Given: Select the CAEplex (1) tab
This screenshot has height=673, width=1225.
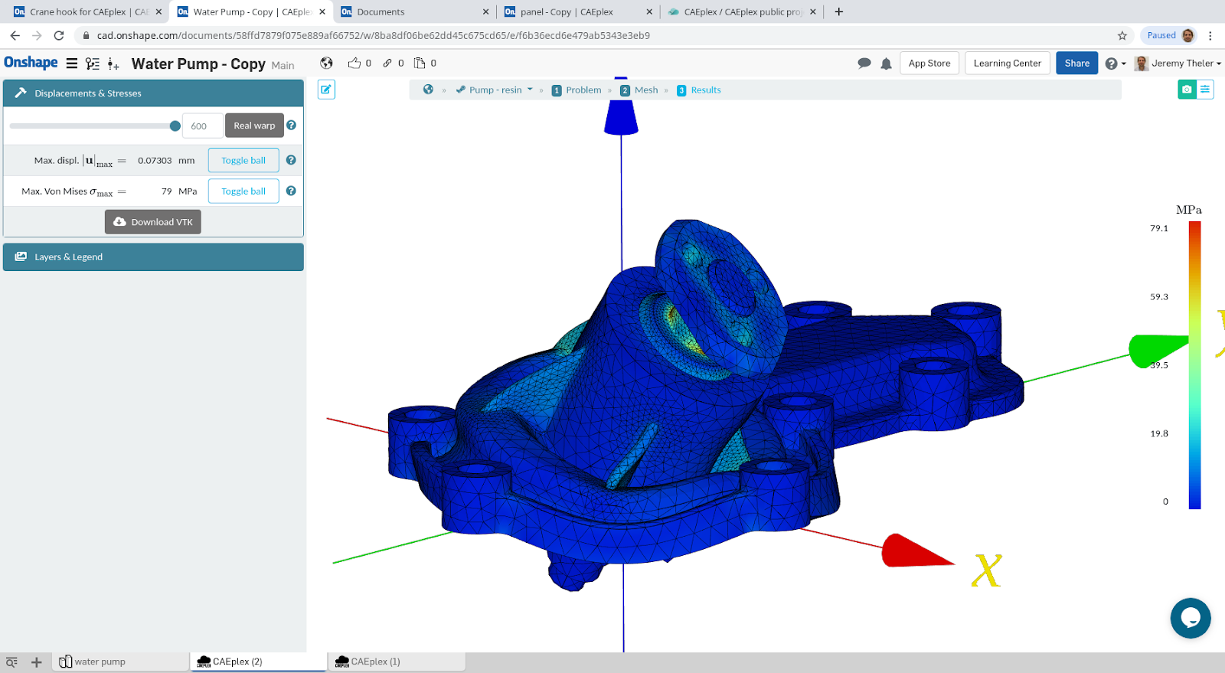Looking at the screenshot, I should coord(375,662).
